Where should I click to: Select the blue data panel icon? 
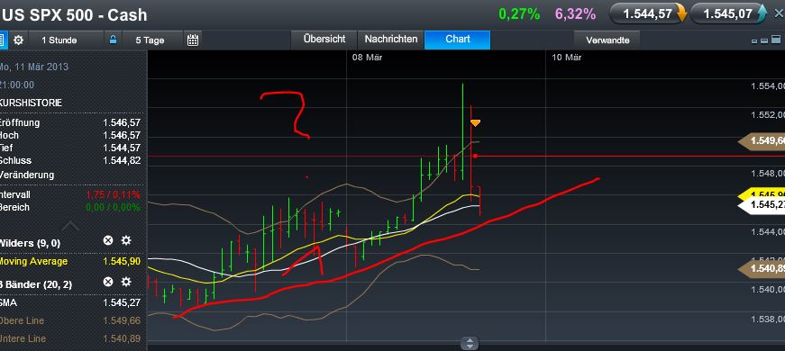[3, 40]
